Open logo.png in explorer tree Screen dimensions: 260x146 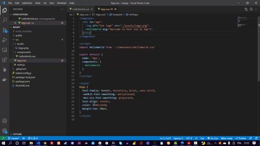tap(24, 48)
